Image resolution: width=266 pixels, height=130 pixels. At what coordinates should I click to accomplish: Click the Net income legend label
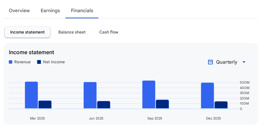pyautogui.click(x=54, y=62)
